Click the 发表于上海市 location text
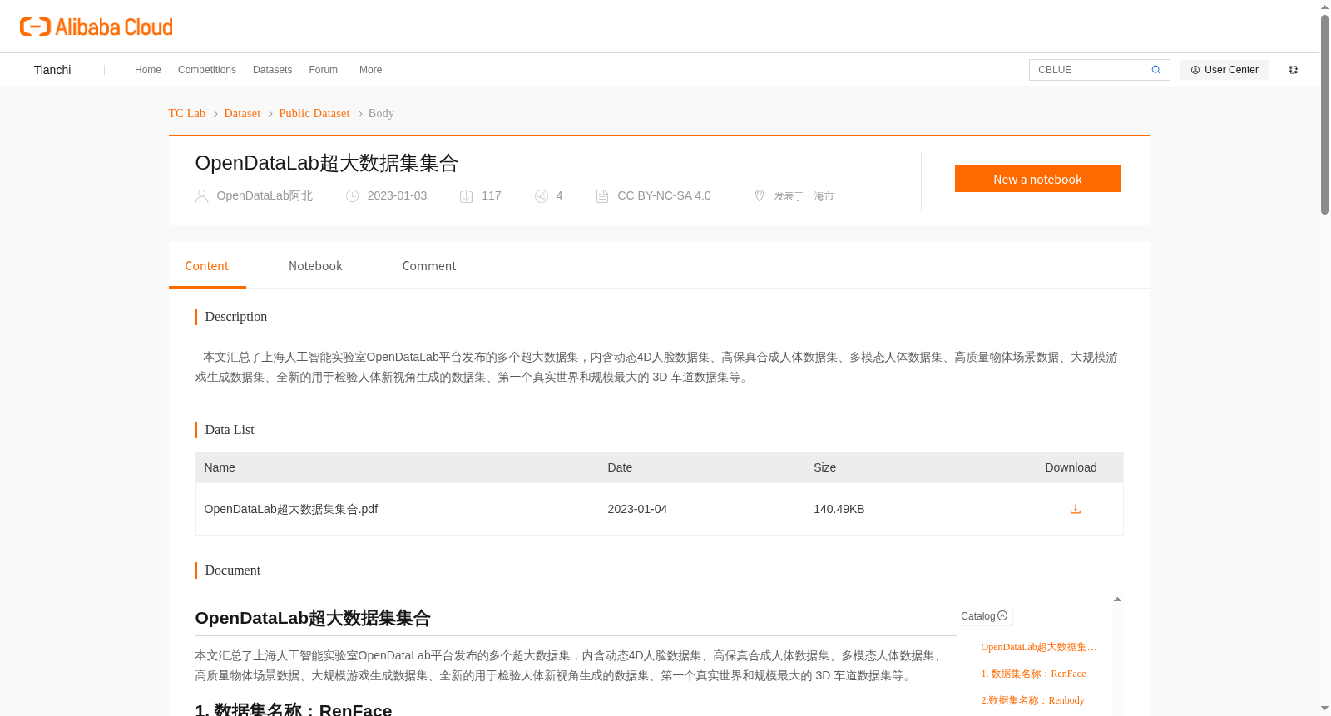The width and height of the screenshot is (1331, 716). 804,196
